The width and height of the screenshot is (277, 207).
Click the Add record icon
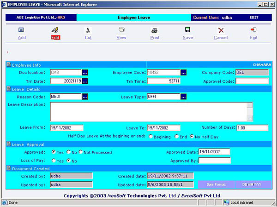[x=21, y=30]
